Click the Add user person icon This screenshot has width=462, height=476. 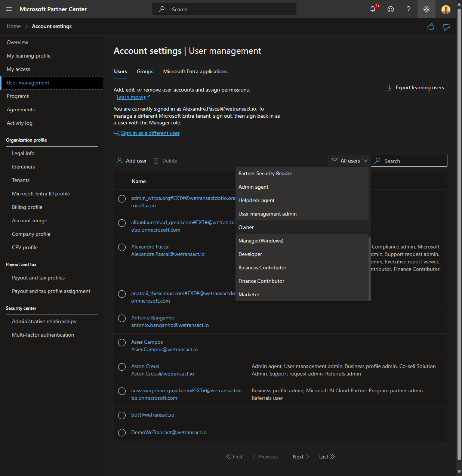[120, 161]
